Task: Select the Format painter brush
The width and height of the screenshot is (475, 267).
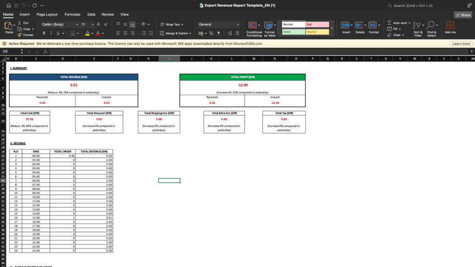Action: point(19,35)
